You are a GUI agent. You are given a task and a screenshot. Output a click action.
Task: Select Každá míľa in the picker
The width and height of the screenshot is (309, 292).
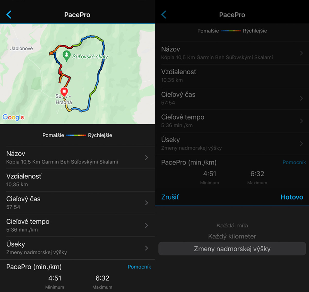232,226
